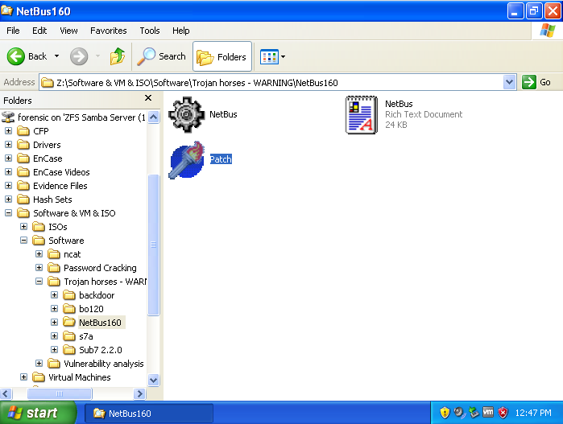
Task: Expand the Drivers folder
Action: pyautogui.click(x=9, y=145)
